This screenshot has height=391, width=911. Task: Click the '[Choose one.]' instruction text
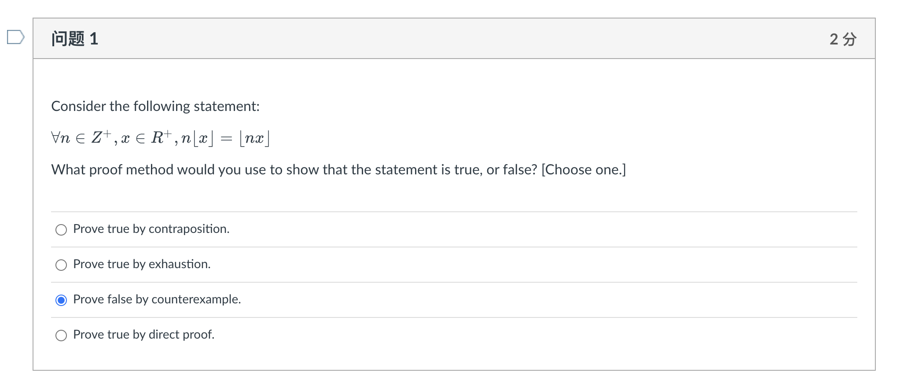(584, 170)
